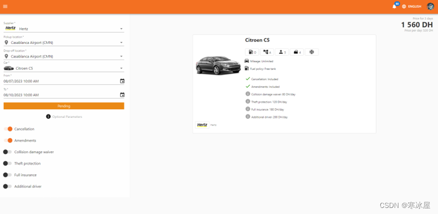Click the globe language icon
Screen dimensions: 438x214
coord(404,7)
